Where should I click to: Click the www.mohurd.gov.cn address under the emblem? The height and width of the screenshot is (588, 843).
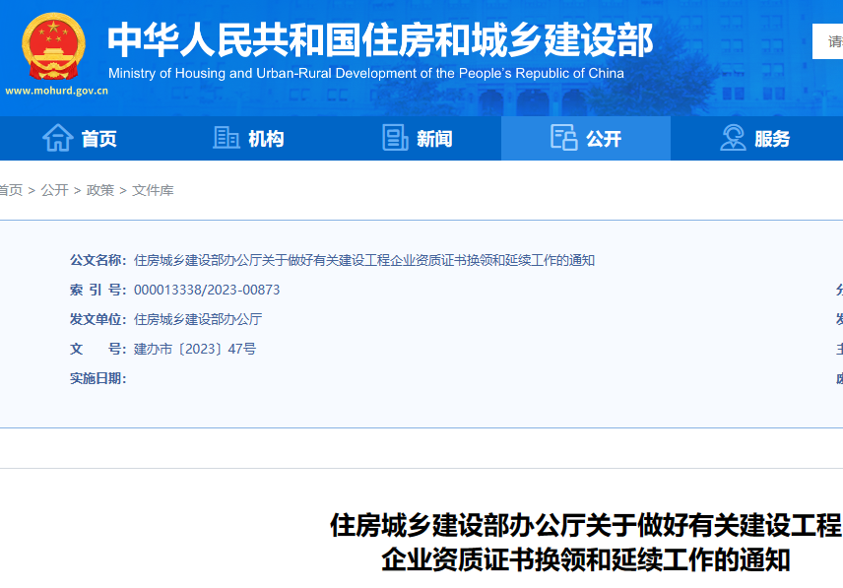pos(56,91)
